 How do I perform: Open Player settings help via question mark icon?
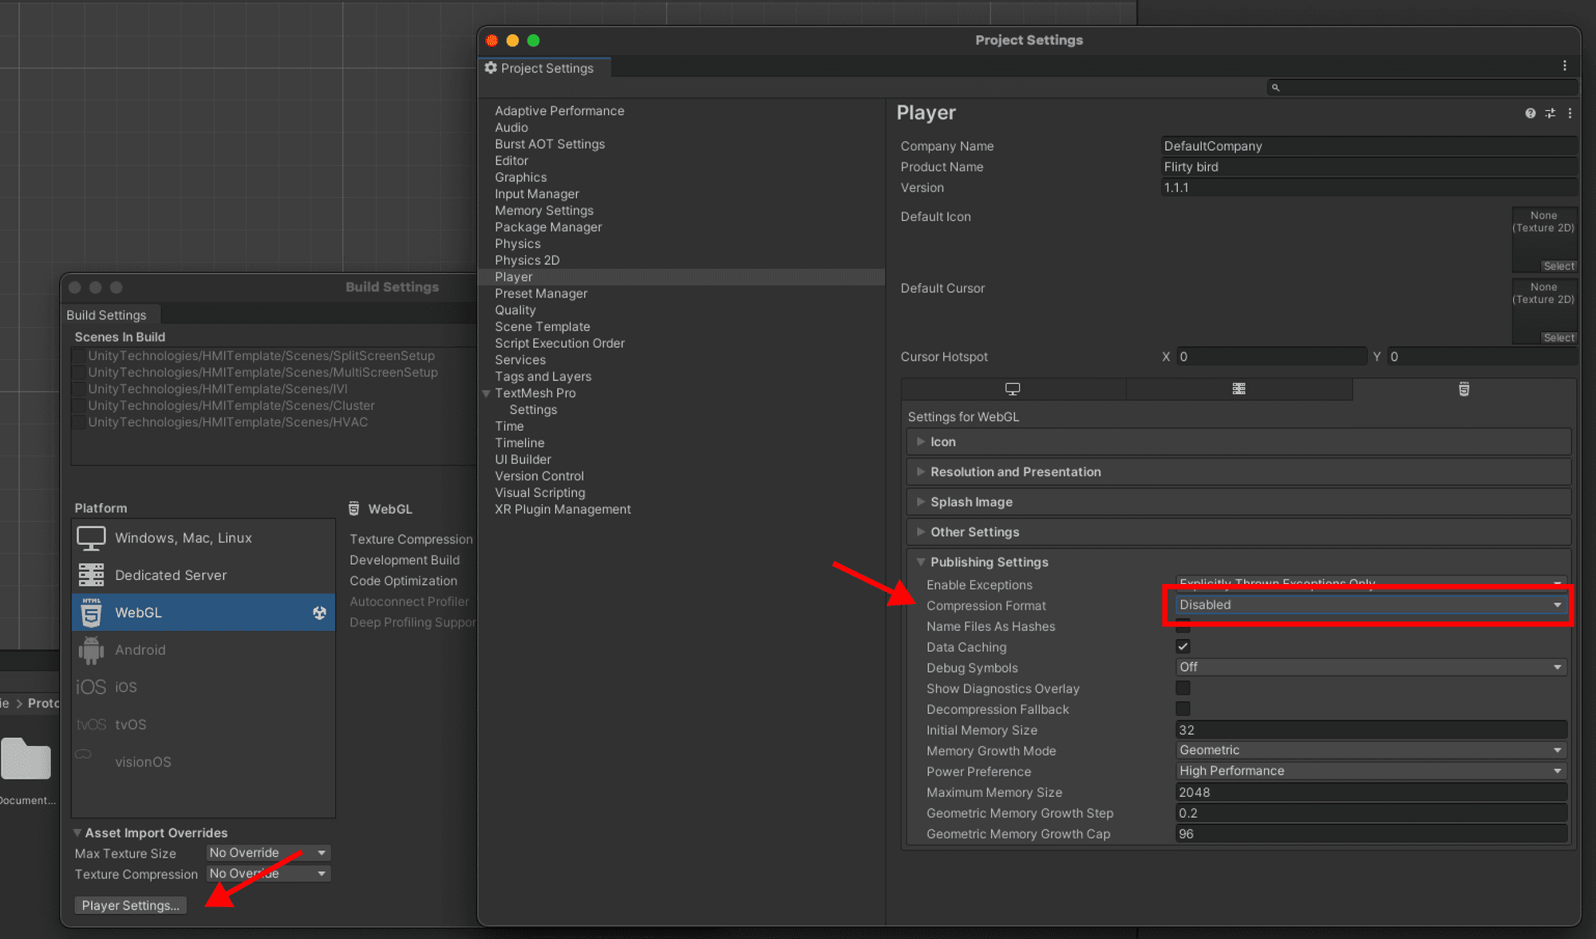click(1530, 113)
